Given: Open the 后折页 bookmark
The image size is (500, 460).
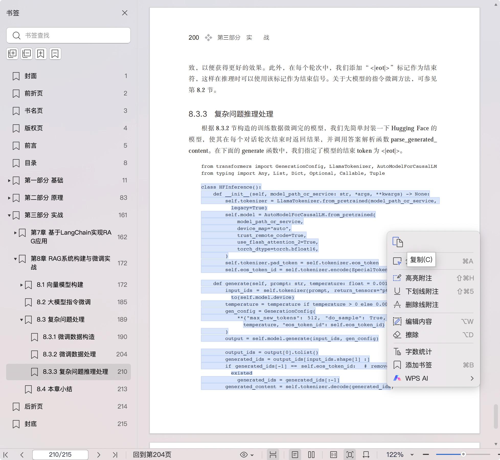Looking at the screenshot, I should 69,407.
